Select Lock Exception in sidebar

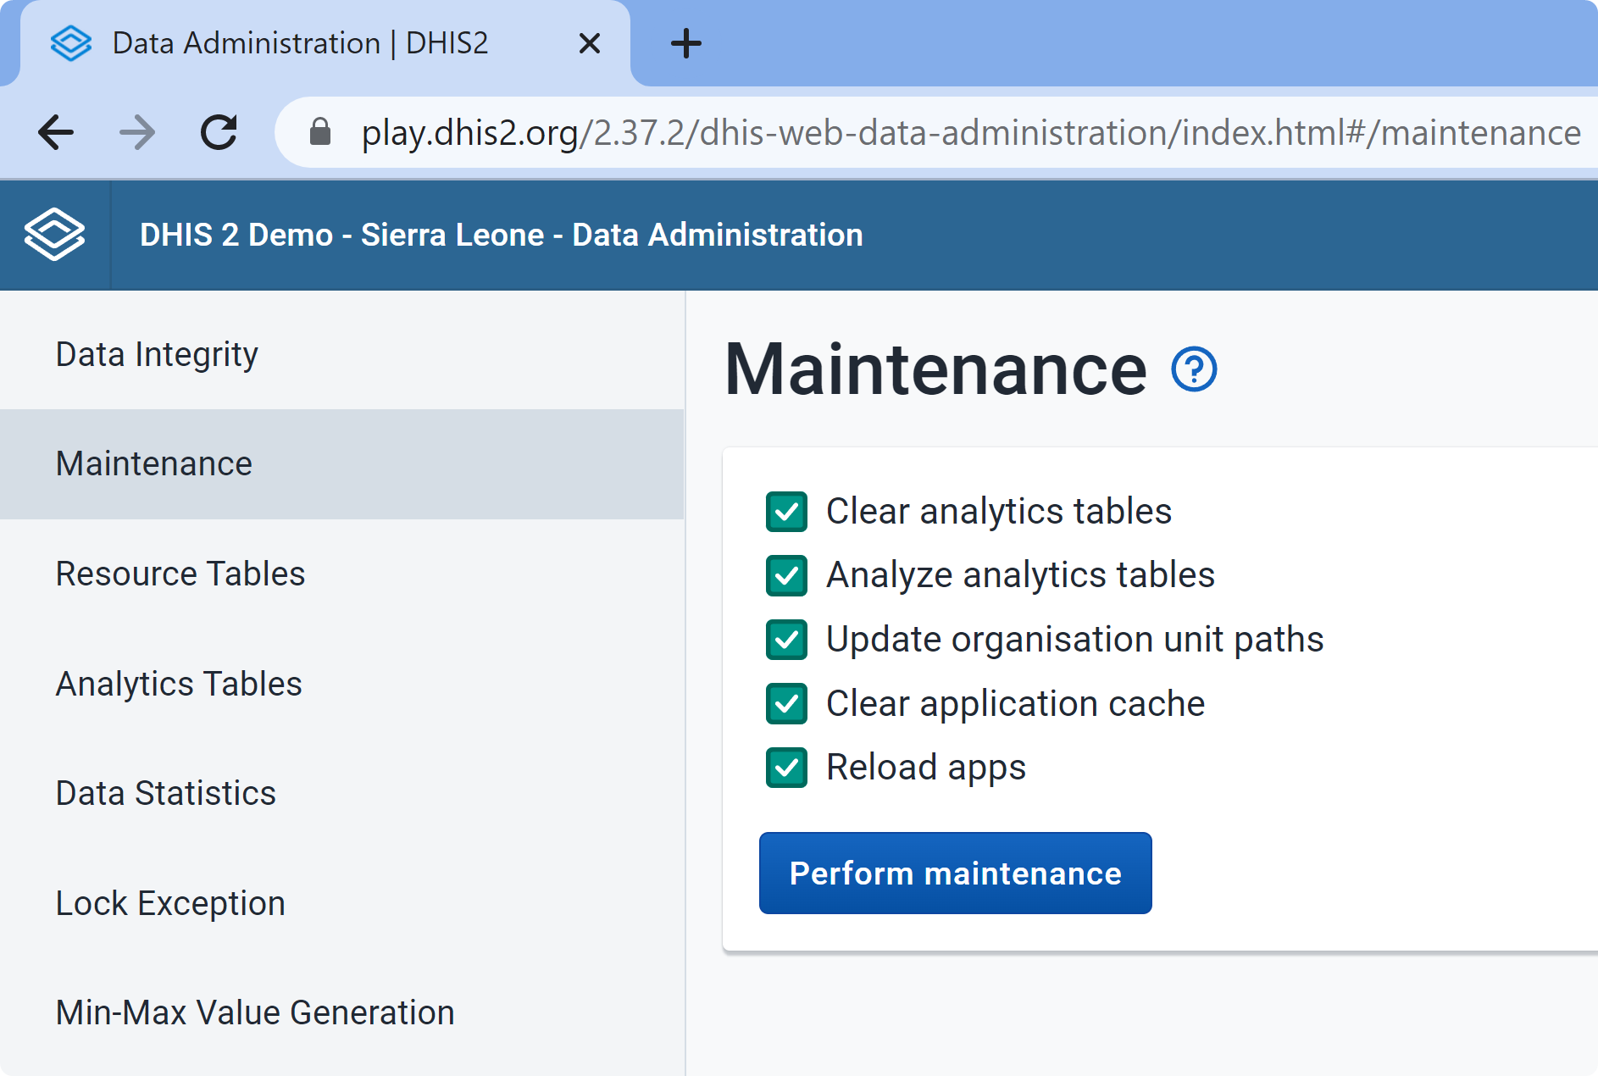[341, 903]
